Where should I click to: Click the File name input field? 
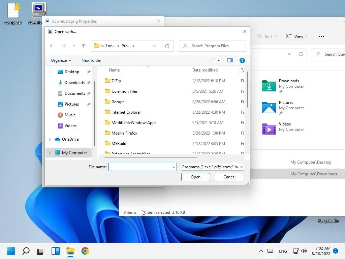tap(140, 167)
